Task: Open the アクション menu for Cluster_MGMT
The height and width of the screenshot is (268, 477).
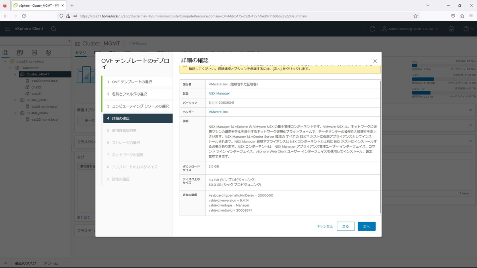Action: [x=138, y=44]
